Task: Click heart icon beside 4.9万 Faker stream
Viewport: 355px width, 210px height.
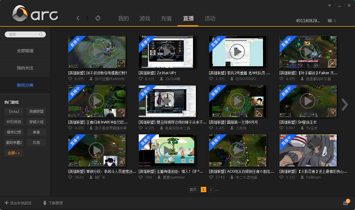Action: pos(281,79)
